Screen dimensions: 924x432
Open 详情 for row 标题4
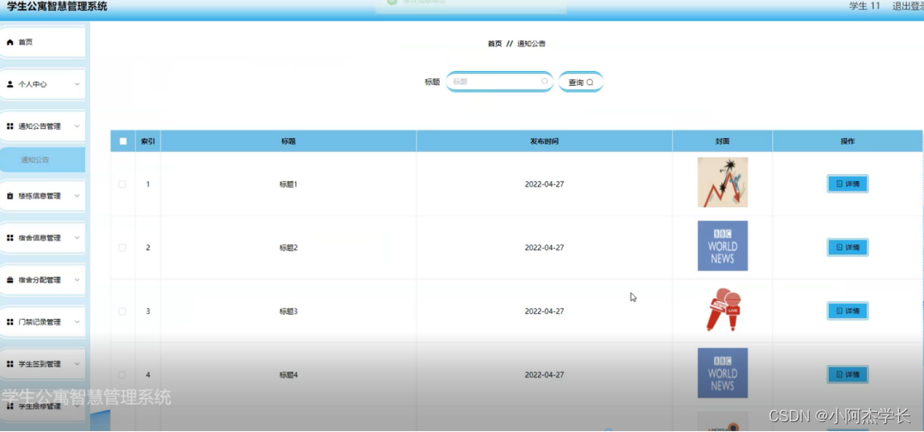click(847, 375)
